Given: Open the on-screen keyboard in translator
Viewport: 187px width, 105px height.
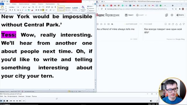Looking at the screenshot, I should (x=108, y=24).
